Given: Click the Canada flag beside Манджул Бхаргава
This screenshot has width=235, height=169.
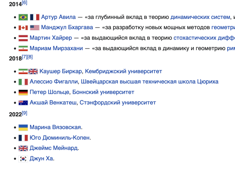Looking at the screenshot, I should click(x=23, y=28).
